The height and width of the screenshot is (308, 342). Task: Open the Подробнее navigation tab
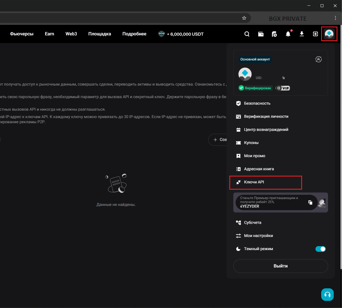[x=134, y=34]
